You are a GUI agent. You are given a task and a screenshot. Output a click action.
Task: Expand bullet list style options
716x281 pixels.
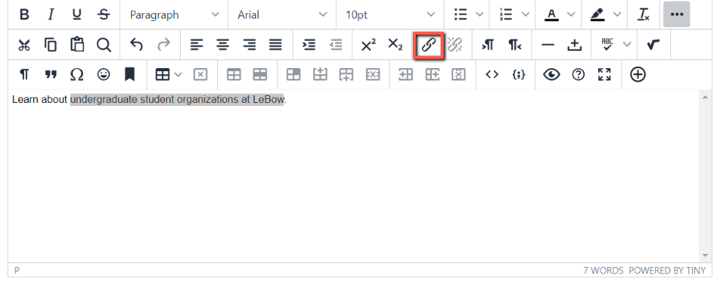point(479,15)
